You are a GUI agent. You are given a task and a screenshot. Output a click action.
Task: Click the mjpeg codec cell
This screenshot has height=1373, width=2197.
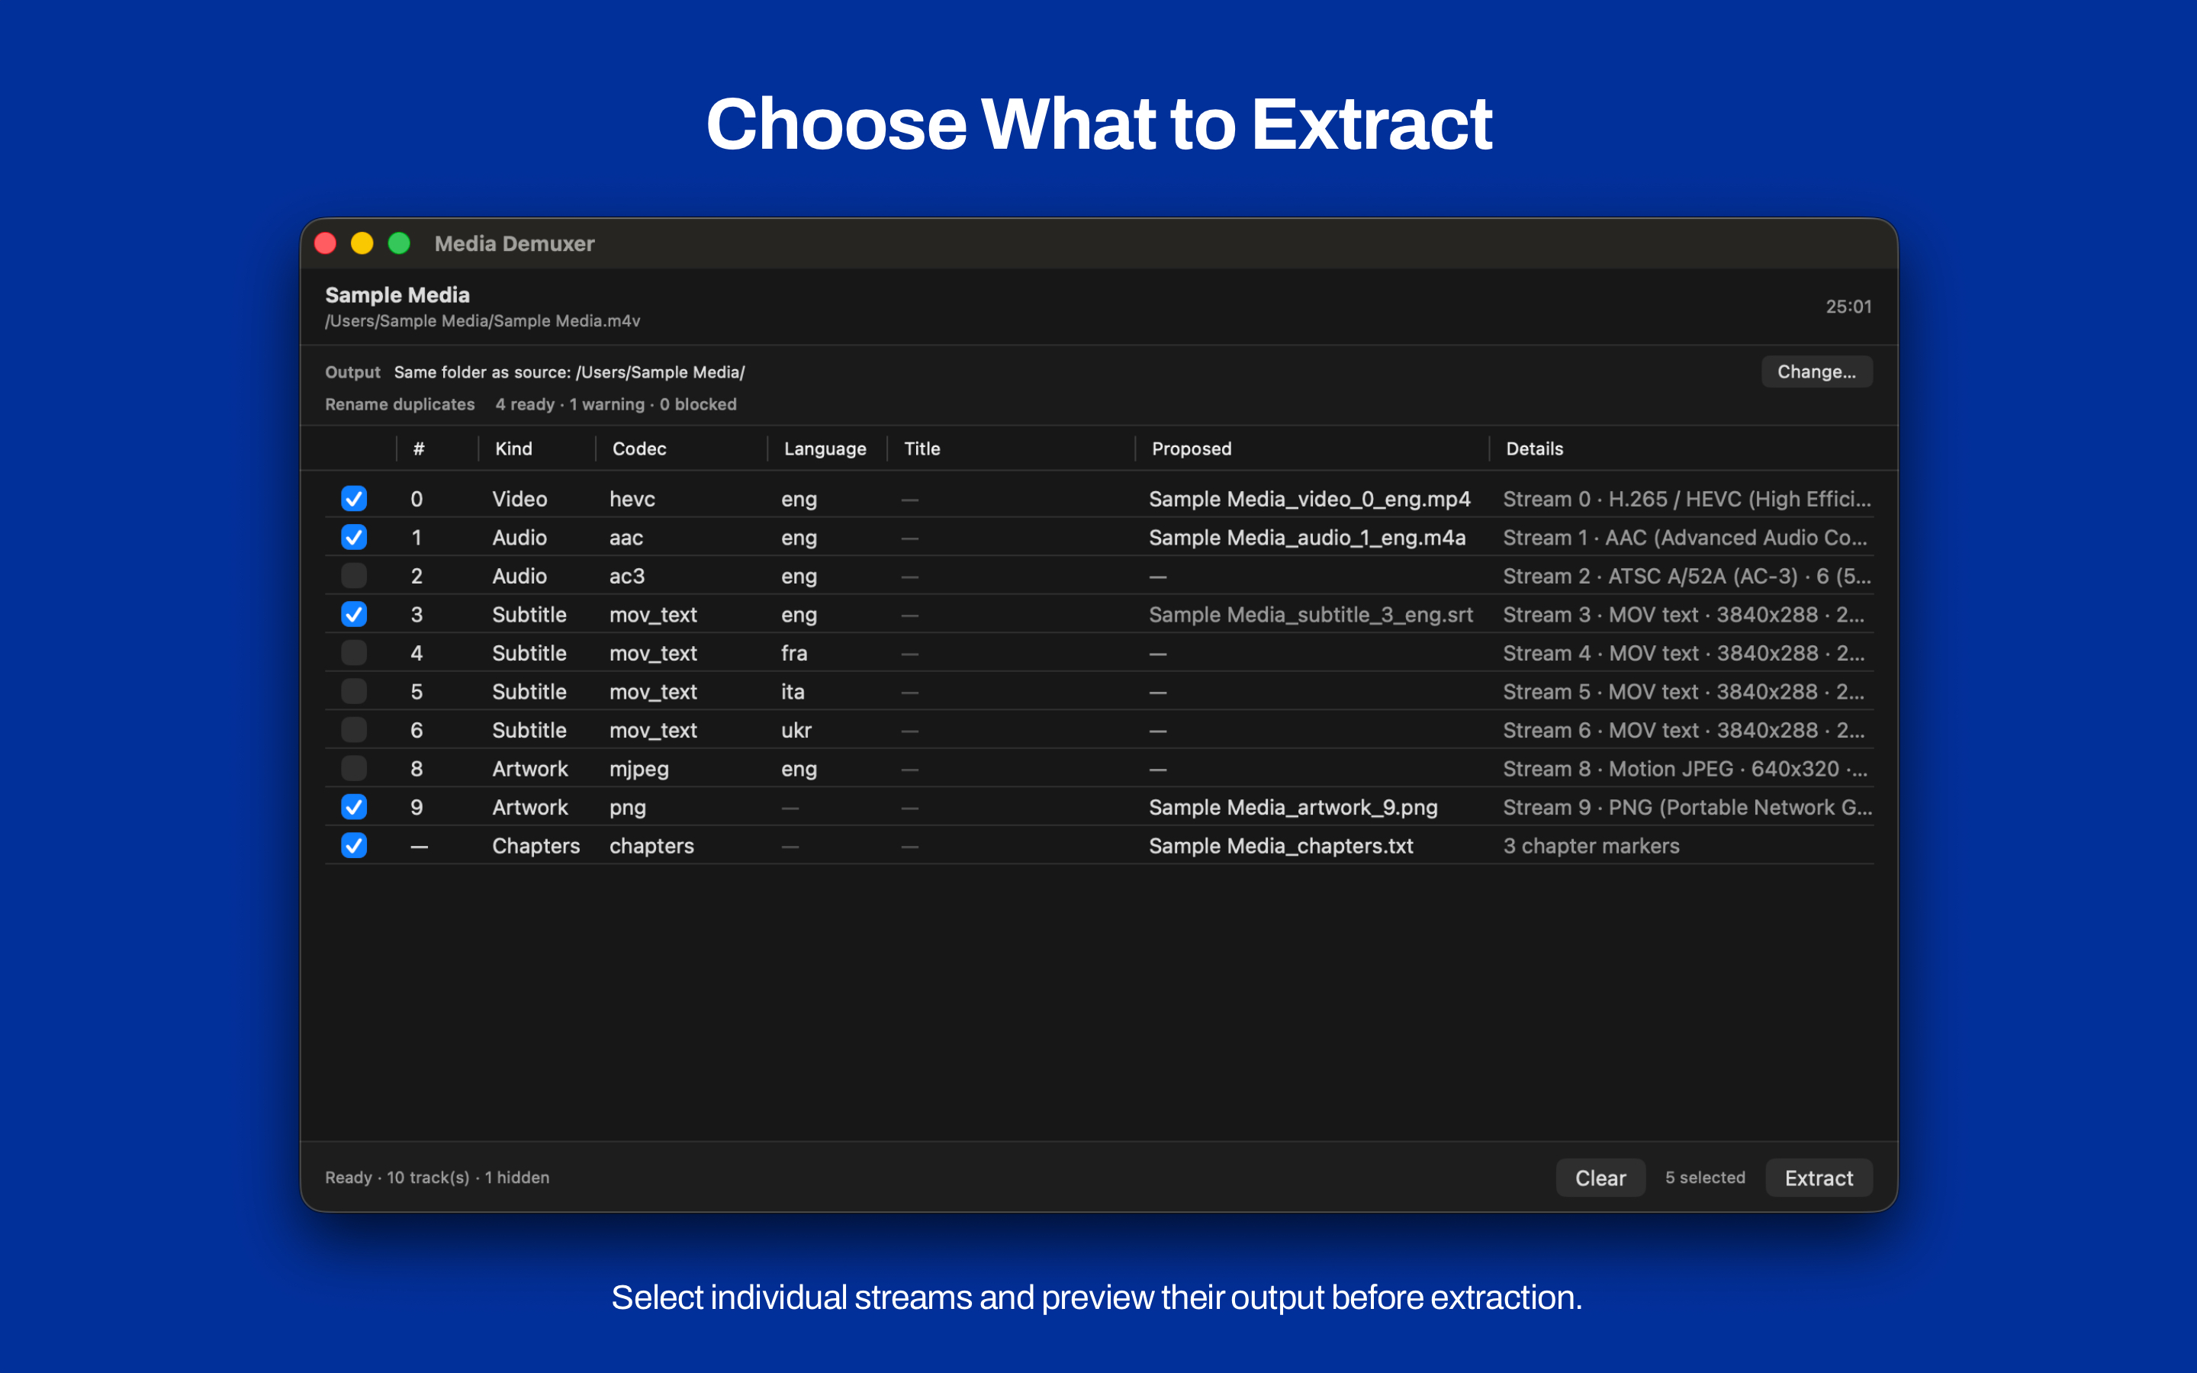[x=639, y=769]
